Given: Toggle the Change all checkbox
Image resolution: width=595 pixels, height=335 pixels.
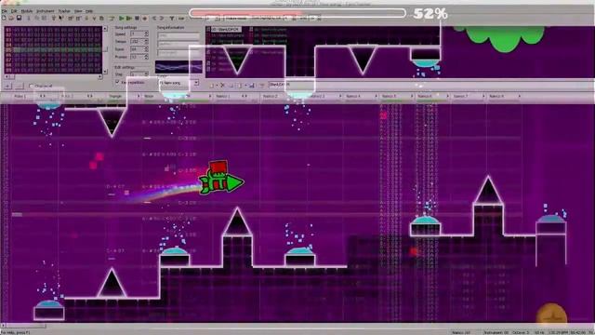Looking at the screenshot, I should click(x=32, y=87).
